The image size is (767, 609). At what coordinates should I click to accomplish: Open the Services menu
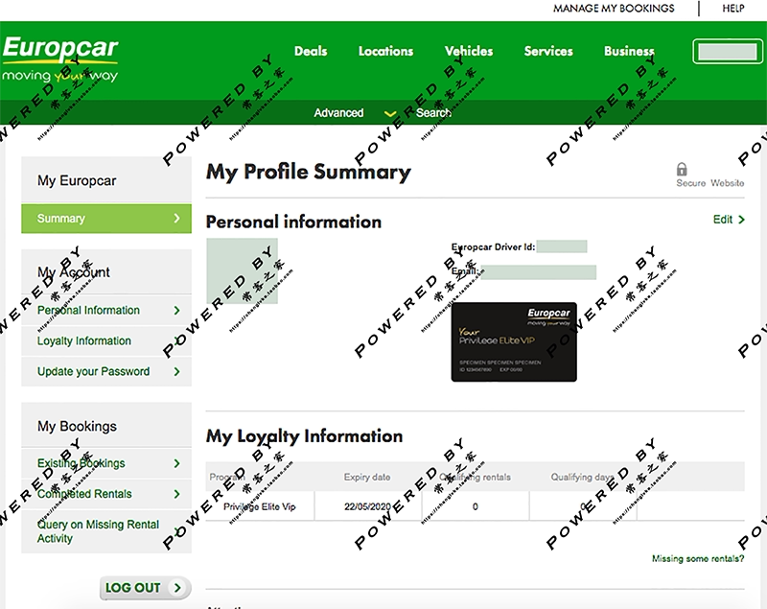[x=548, y=51]
